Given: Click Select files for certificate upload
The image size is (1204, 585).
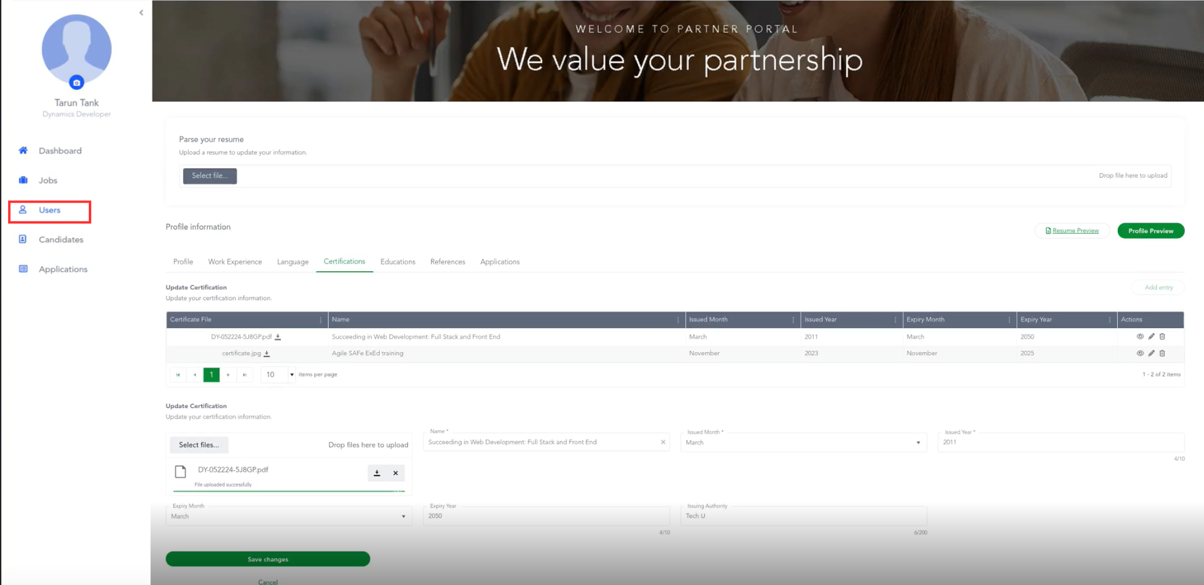Looking at the screenshot, I should [x=199, y=445].
